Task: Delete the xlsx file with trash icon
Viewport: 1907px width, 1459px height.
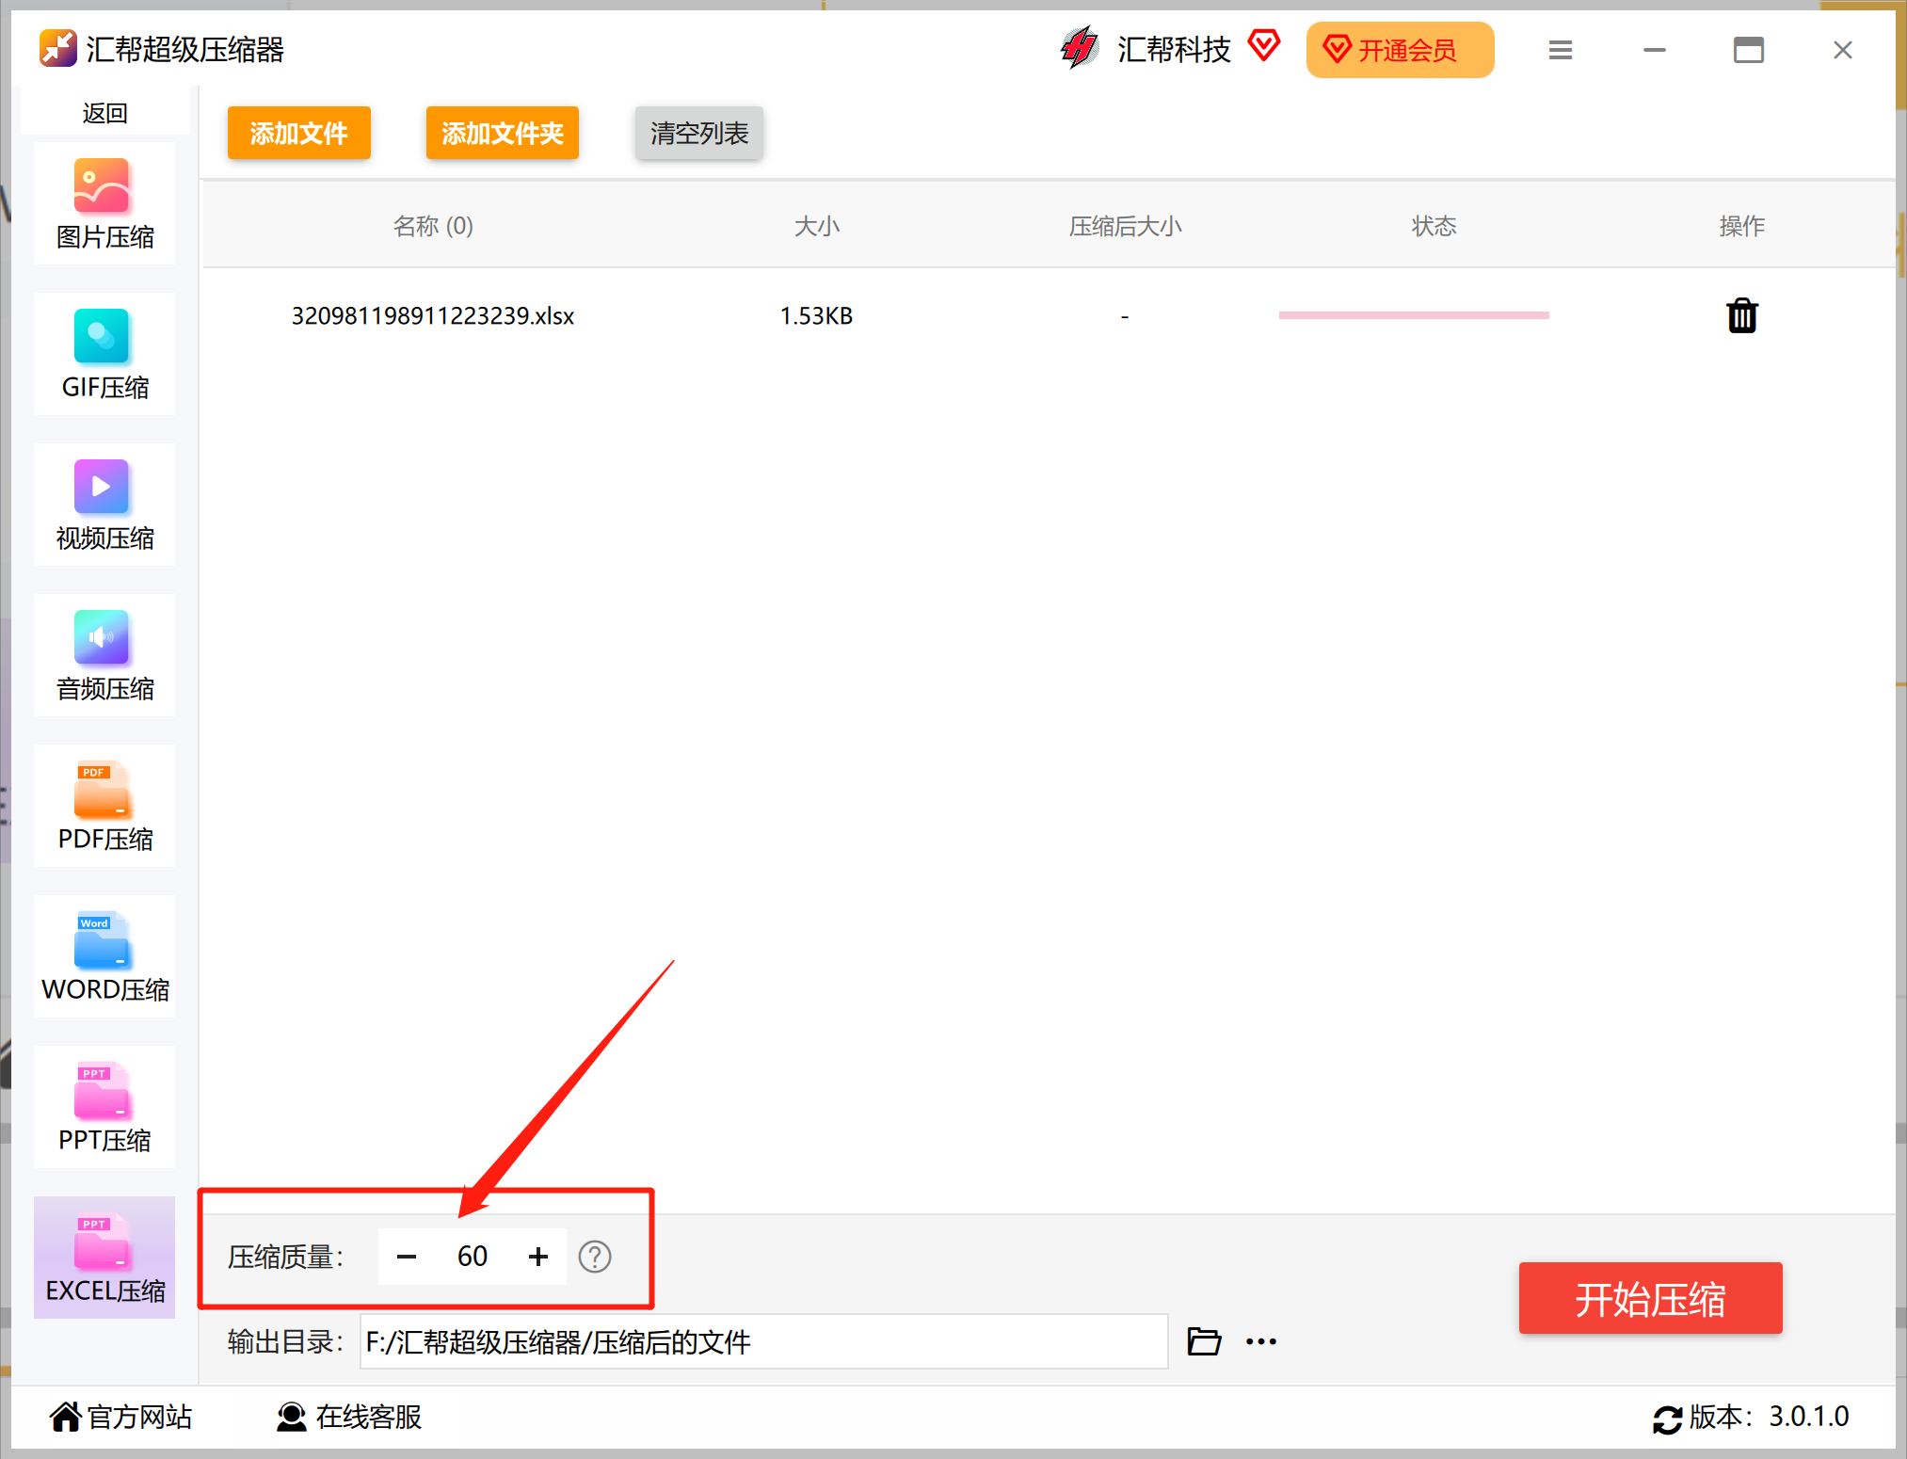Action: coord(1742,315)
